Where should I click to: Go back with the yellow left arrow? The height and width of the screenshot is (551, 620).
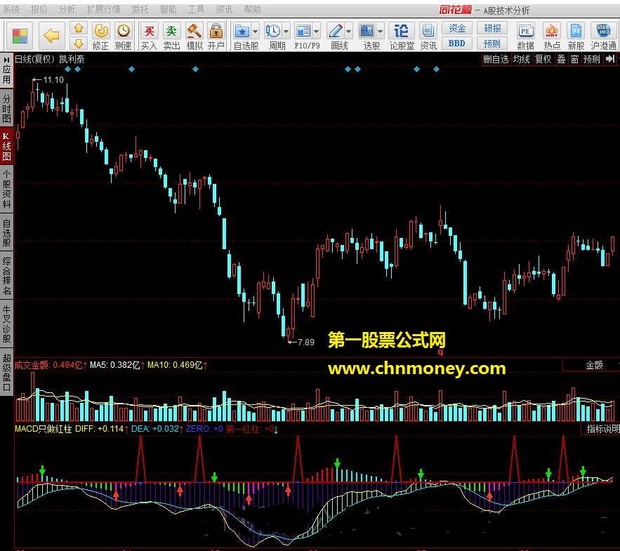pos(51,36)
